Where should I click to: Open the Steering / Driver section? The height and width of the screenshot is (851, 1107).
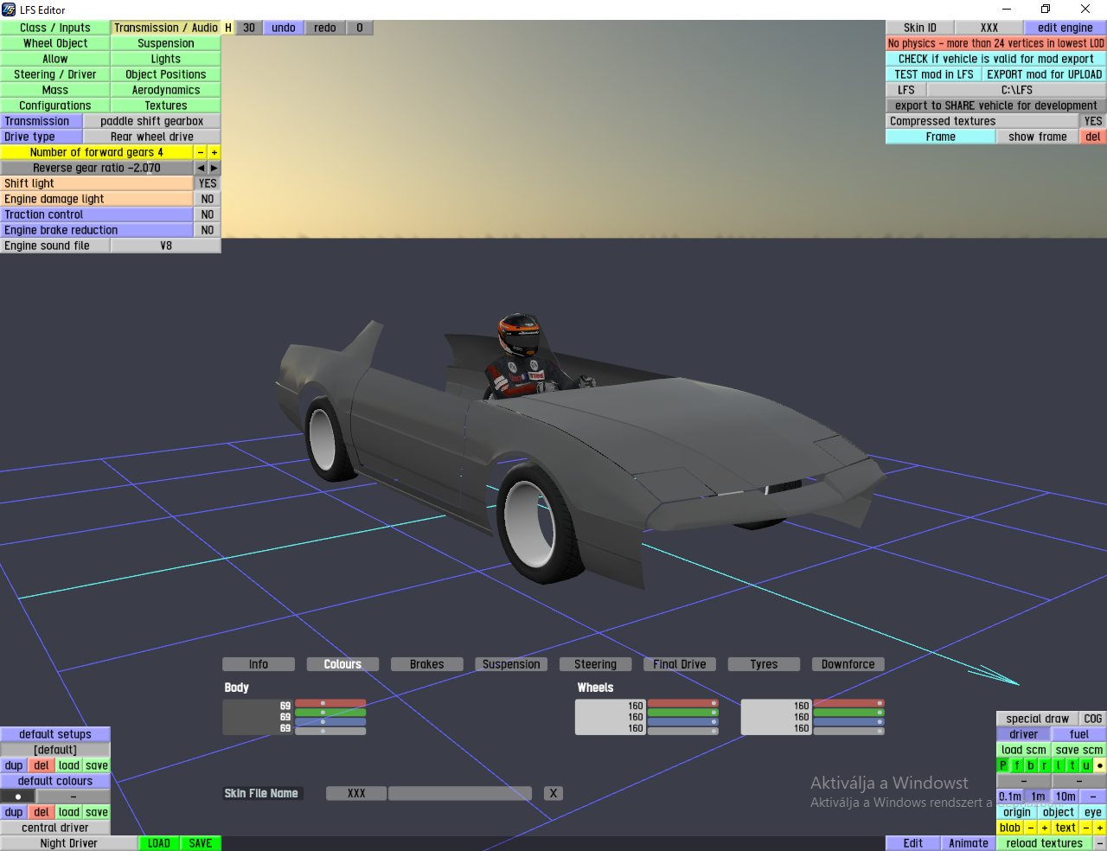click(55, 74)
